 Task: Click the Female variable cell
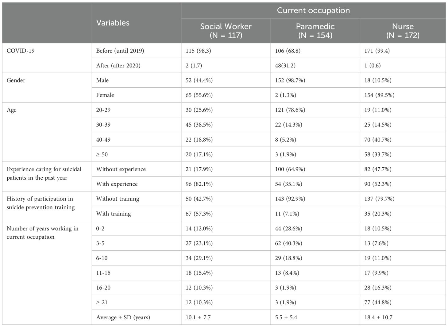[x=105, y=95]
